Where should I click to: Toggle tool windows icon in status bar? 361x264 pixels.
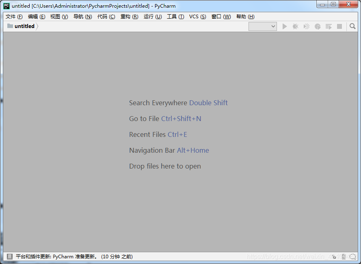10,256
